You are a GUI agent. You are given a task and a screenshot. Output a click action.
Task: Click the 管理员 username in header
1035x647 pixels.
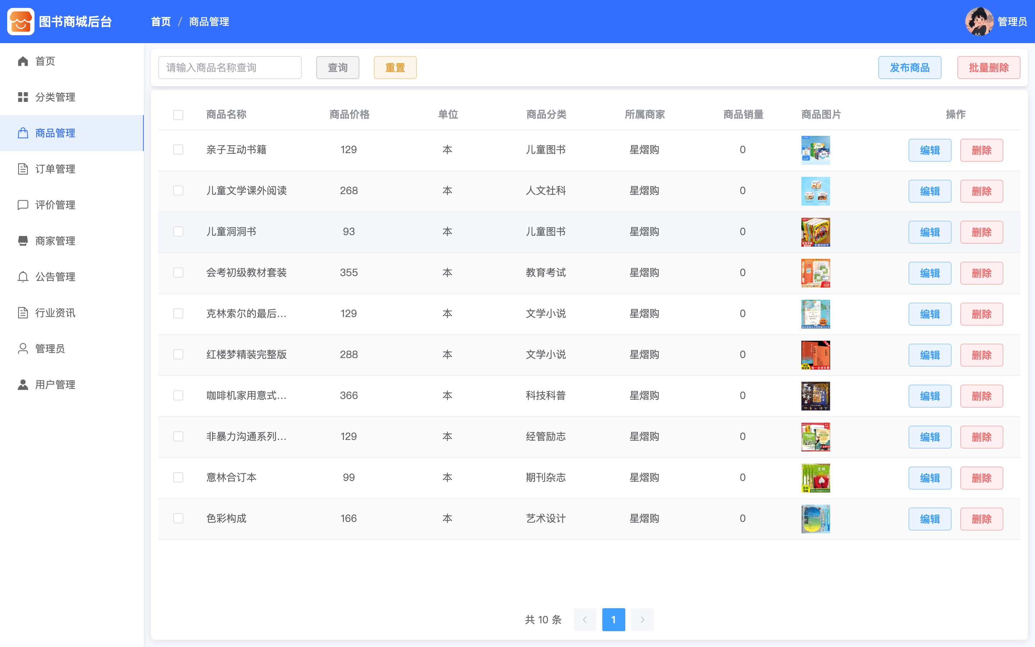(1012, 22)
